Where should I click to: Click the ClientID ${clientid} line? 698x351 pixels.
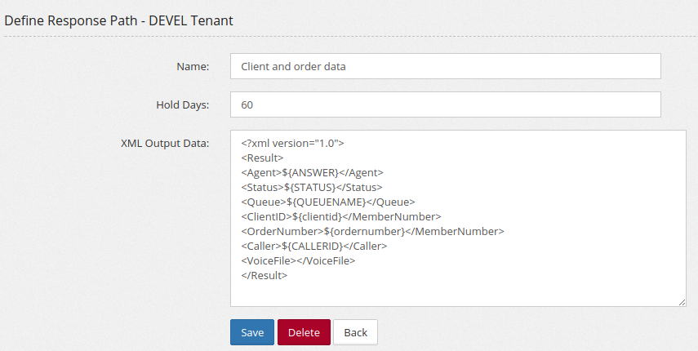click(x=341, y=216)
